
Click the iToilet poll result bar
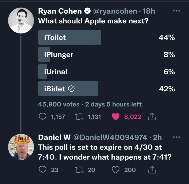pyautogui.click(x=70, y=38)
